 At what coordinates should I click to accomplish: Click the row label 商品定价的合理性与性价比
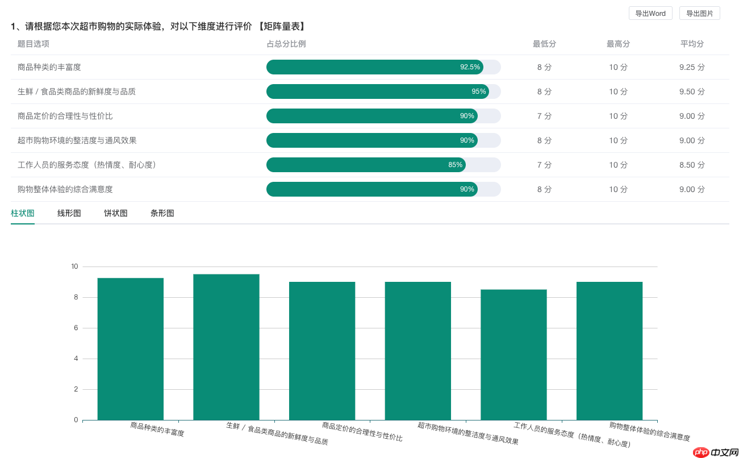[x=65, y=115]
